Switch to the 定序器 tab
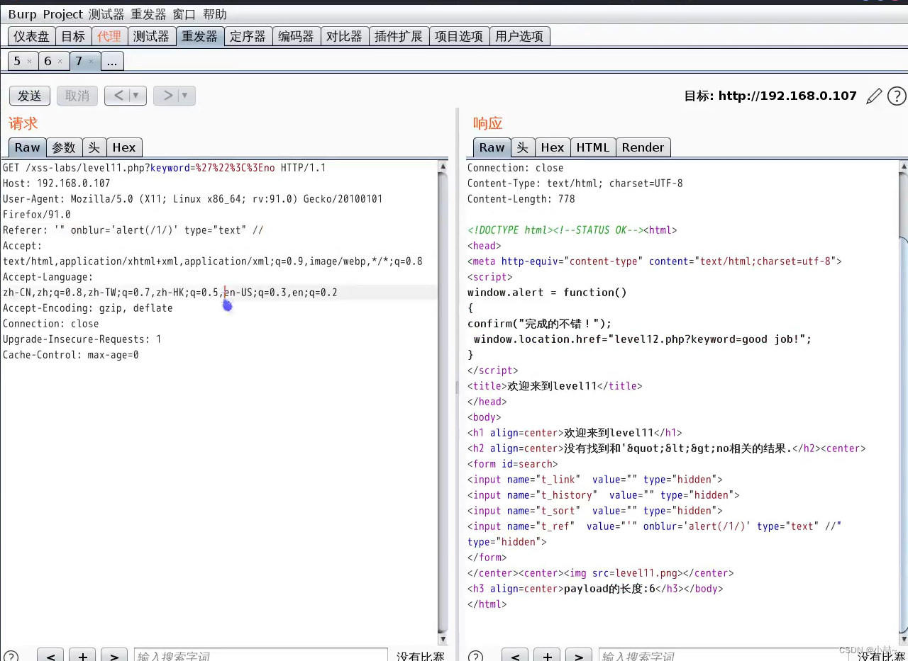The width and height of the screenshot is (908, 661). point(248,36)
